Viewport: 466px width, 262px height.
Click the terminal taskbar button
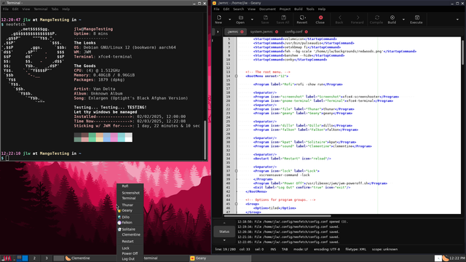[x=166, y=258]
